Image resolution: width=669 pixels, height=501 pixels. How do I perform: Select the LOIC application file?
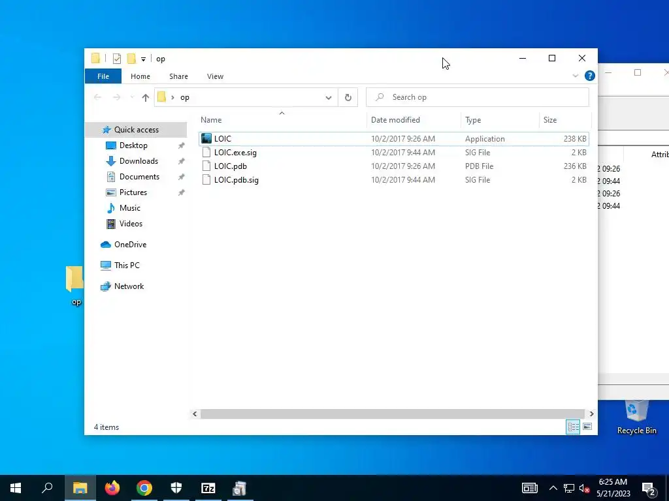point(393,139)
